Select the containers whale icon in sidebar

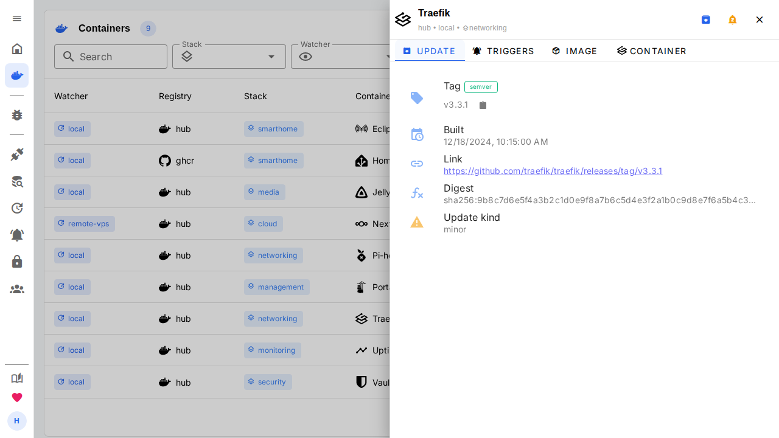pyautogui.click(x=17, y=75)
